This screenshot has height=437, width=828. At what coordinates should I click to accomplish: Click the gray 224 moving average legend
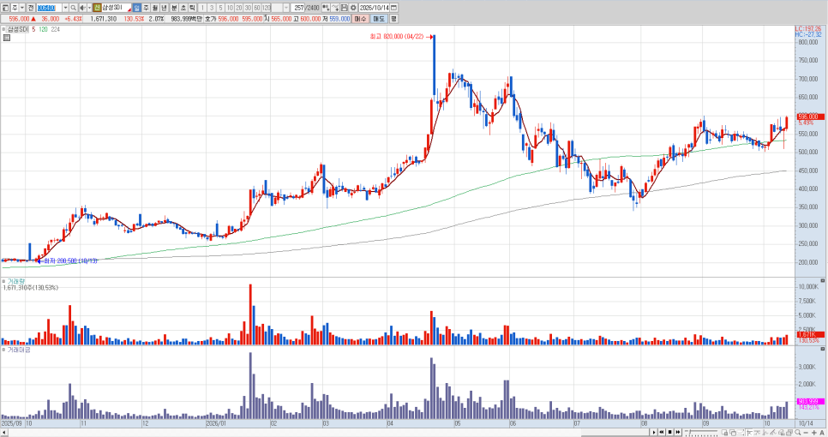[x=56, y=29]
